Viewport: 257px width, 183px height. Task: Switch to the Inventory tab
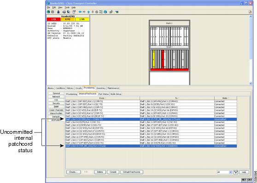tap(101, 88)
